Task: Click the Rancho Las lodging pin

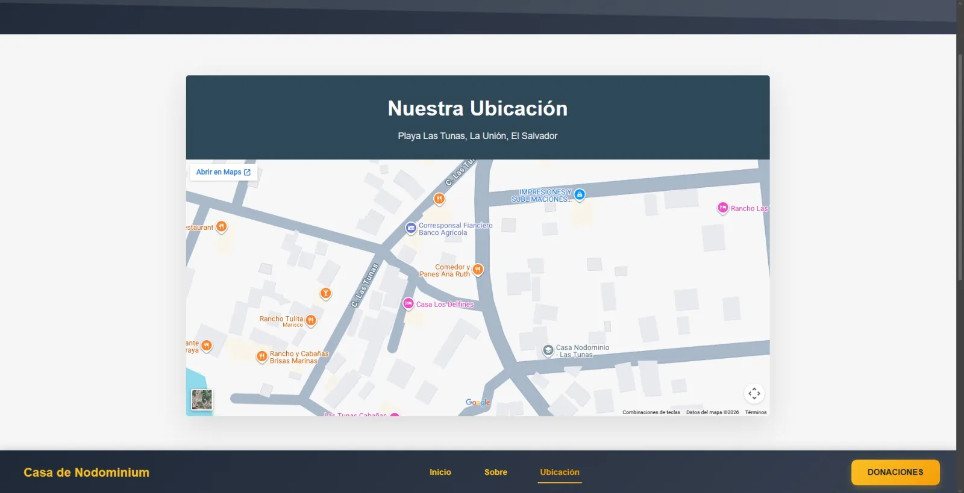Action: point(723,208)
